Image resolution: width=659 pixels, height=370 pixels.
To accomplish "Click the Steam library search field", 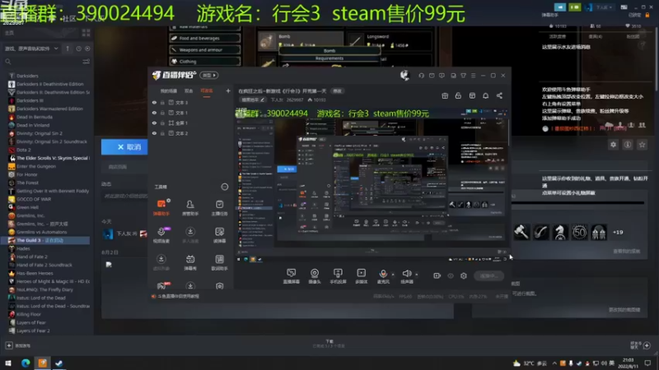I will coord(42,62).
